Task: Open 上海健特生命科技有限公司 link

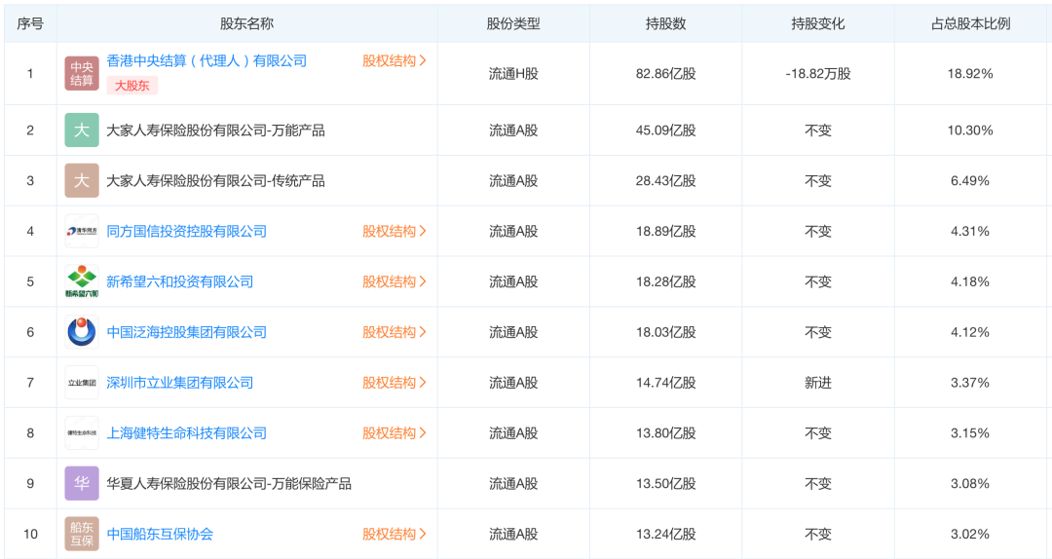Action: pyautogui.click(x=186, y=433)
